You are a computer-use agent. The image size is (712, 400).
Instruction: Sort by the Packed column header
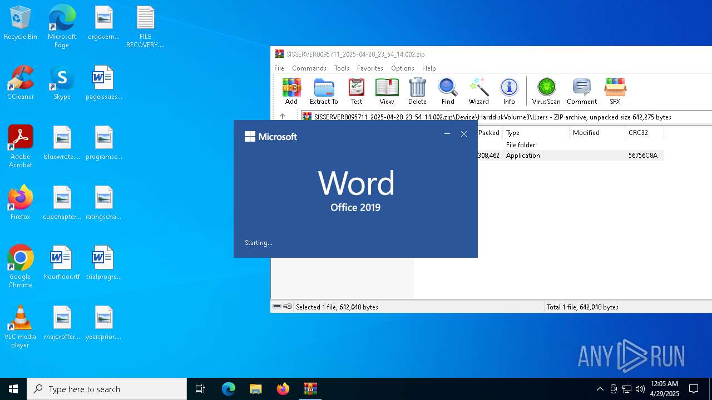pos(489,133)
